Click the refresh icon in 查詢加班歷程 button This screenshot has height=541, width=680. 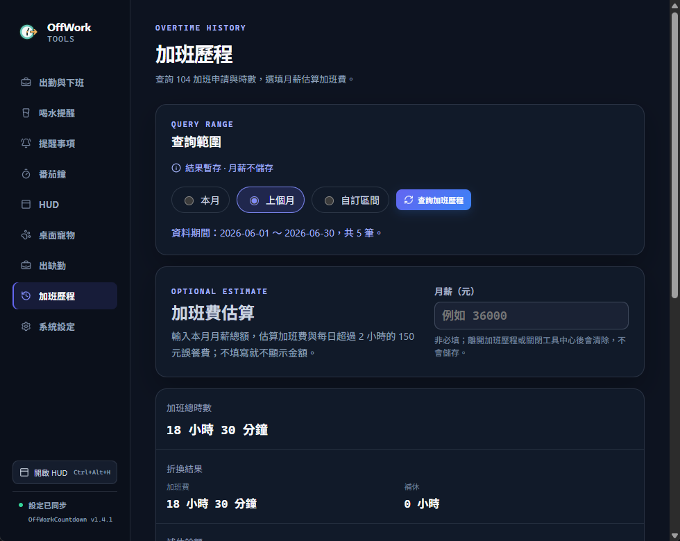click(409, 200)
